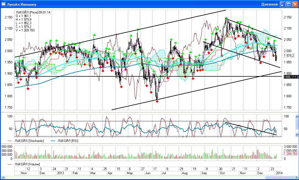The image size is (299, 180).
Task: Click the May month label on date axis
Action: [130, 173]
